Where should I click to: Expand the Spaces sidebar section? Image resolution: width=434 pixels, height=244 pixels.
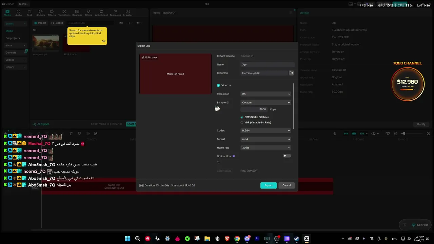(16, 60)
